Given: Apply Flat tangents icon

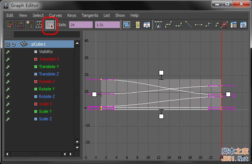Looking at the screenshot, I should pyautogui.click(x=199, y=25).
